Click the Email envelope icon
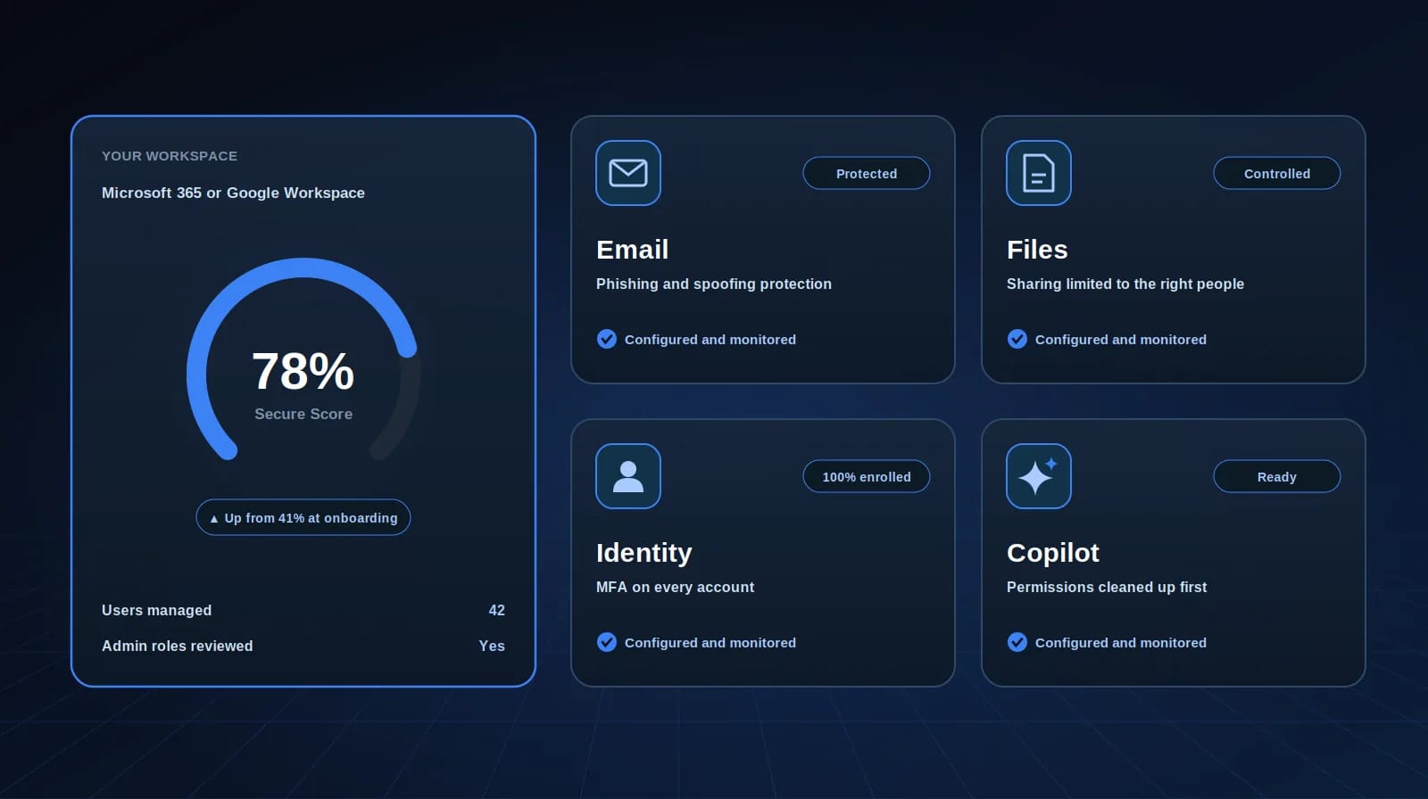This screenshot has height=799, width=1428. tap(628, 173)
